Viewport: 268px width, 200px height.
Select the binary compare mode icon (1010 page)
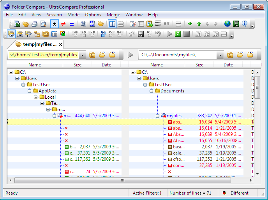click(x=92, y=24)
